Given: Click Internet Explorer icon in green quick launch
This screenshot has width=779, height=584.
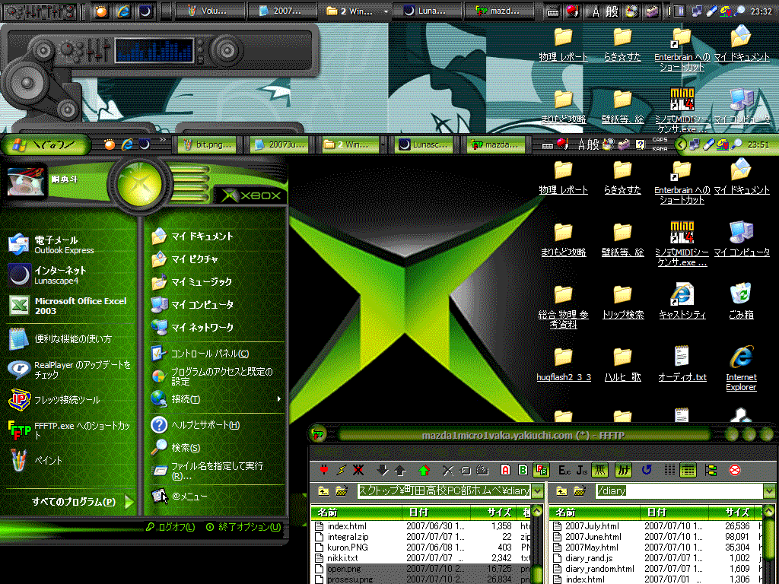Looking at the screenshot, I should point(127,144).
